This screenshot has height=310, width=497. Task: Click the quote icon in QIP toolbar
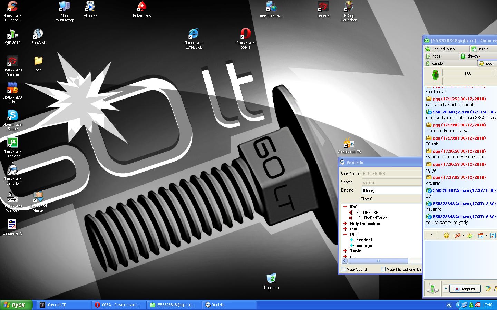[457, 236]
